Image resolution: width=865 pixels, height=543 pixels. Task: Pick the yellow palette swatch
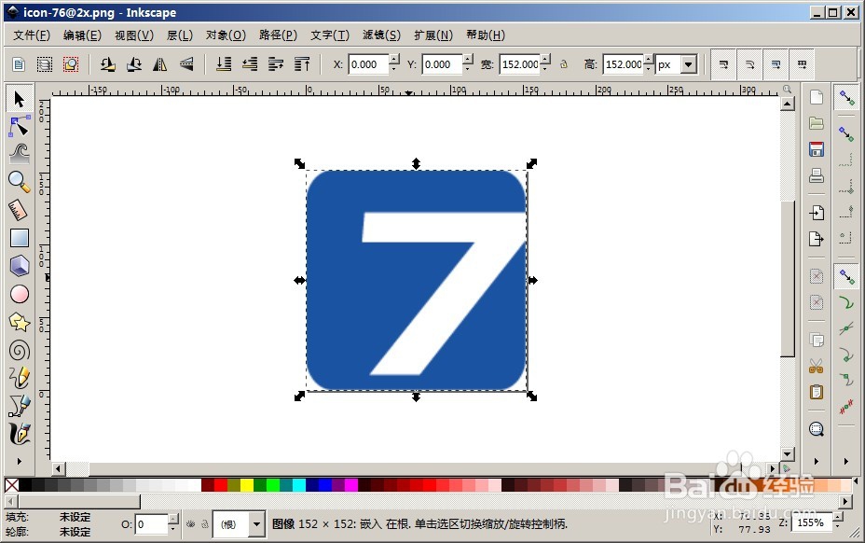click(247, 485)
